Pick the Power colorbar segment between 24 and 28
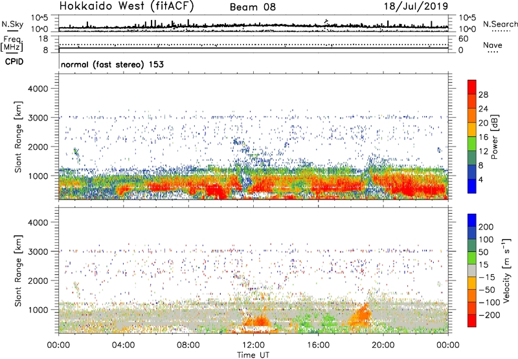Screen dimensions: 518x359 pos(472,101)
